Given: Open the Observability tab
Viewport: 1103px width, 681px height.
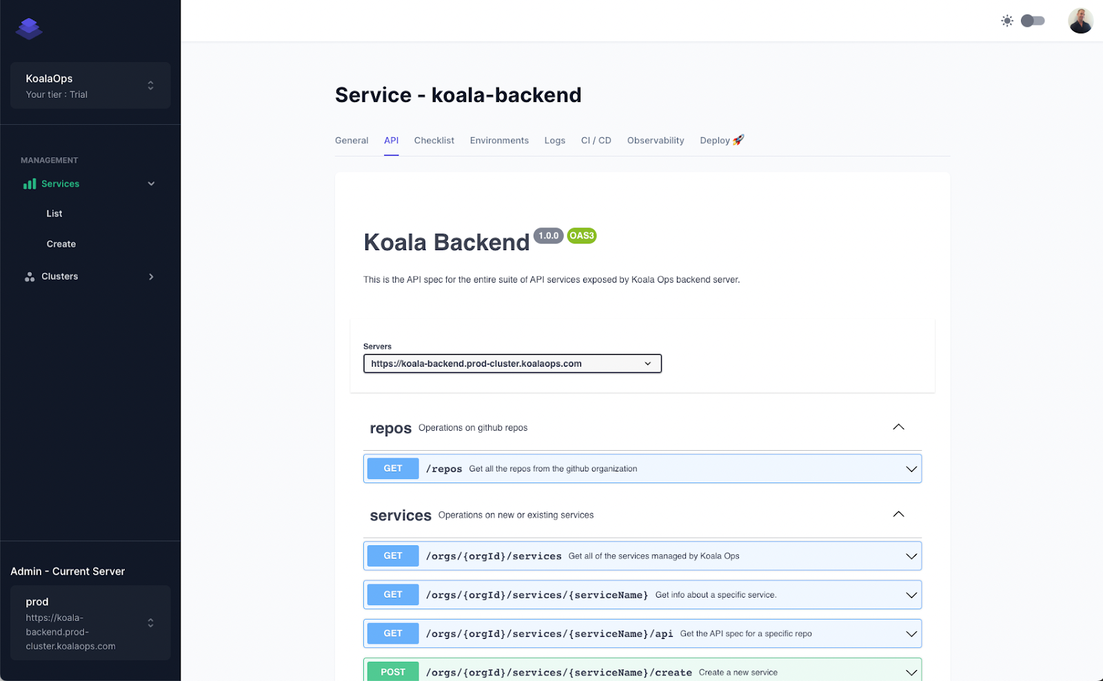Looking at the screenshot, I should pyautogui.click(x=655, y=141).
